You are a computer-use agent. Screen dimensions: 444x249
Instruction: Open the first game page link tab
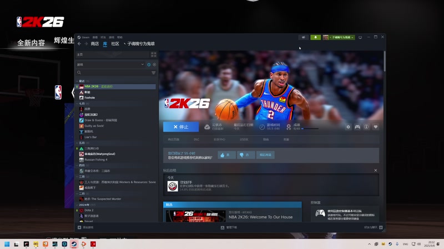point(173,139)
